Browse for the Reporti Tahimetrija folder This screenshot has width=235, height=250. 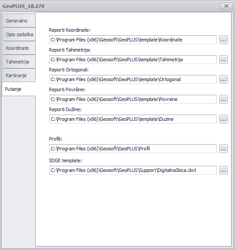(x=224, y=60)
